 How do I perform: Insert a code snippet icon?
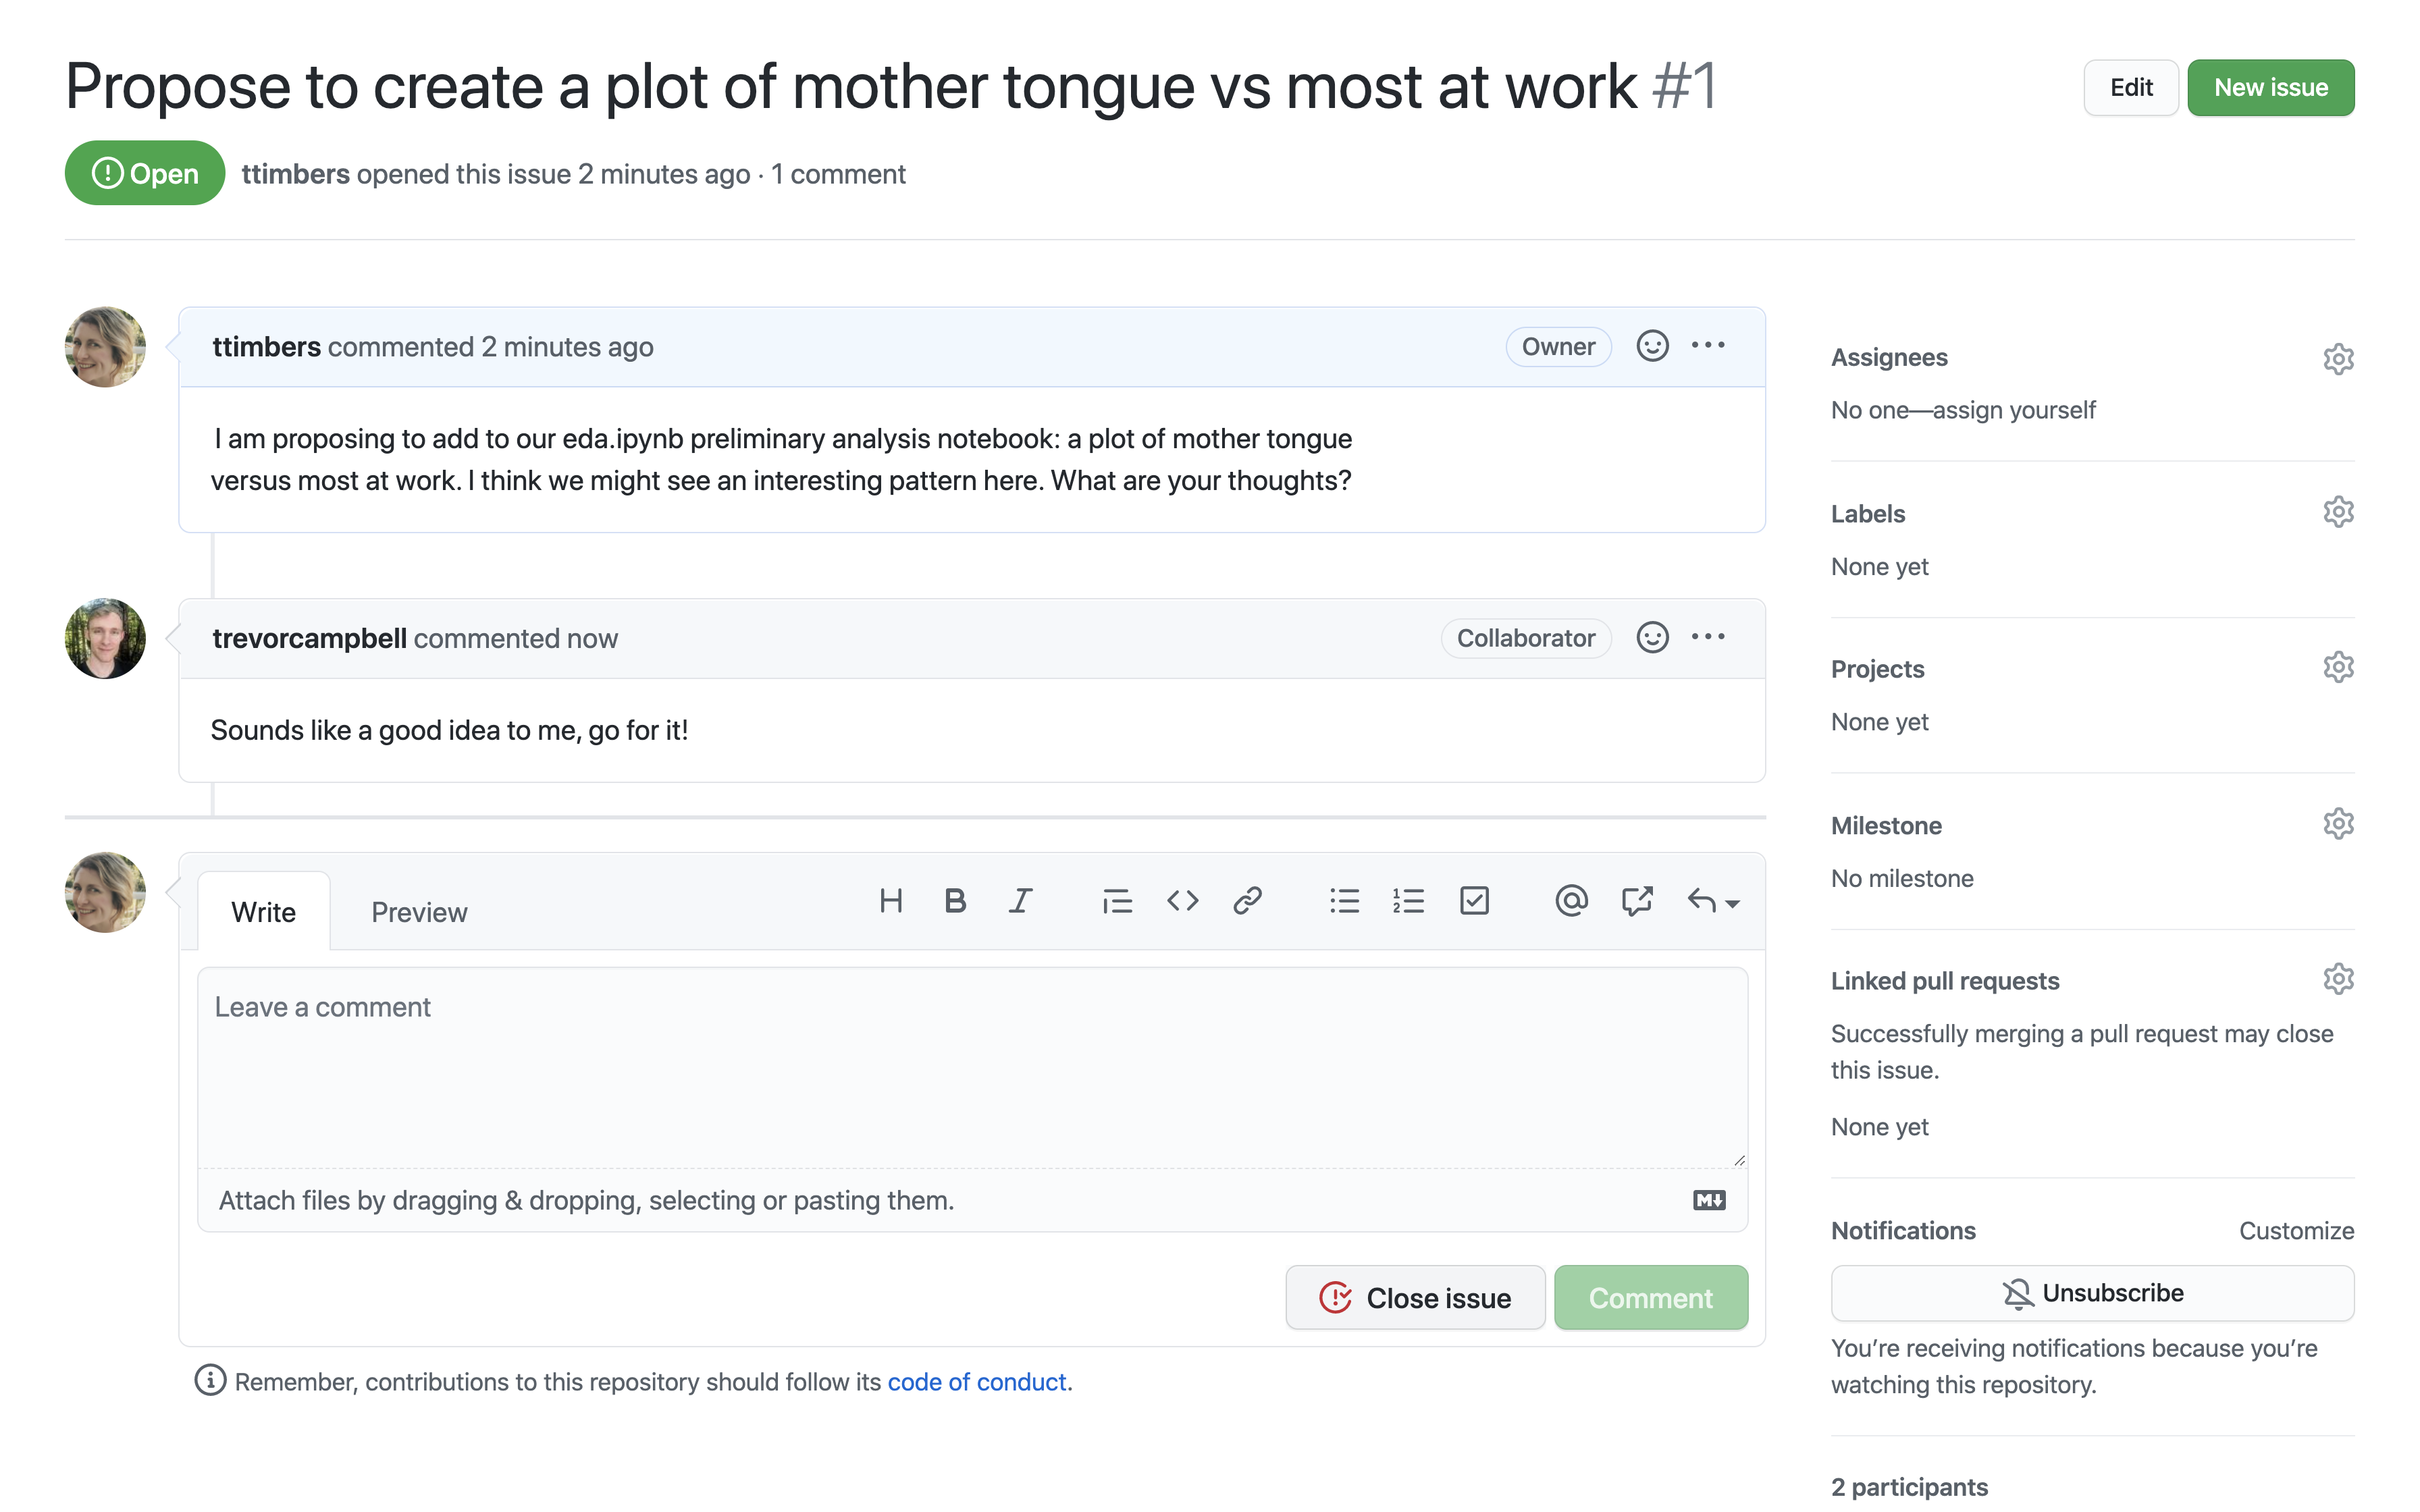[x=1182, y=901]
